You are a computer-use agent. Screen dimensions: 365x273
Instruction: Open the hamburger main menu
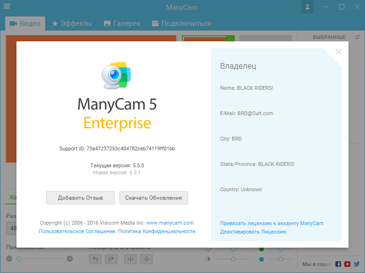7,7
